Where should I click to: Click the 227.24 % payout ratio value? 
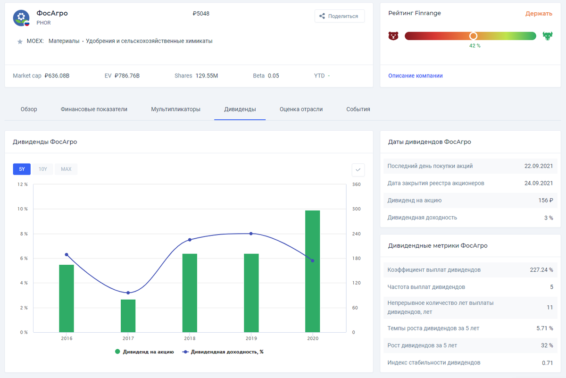541,270
